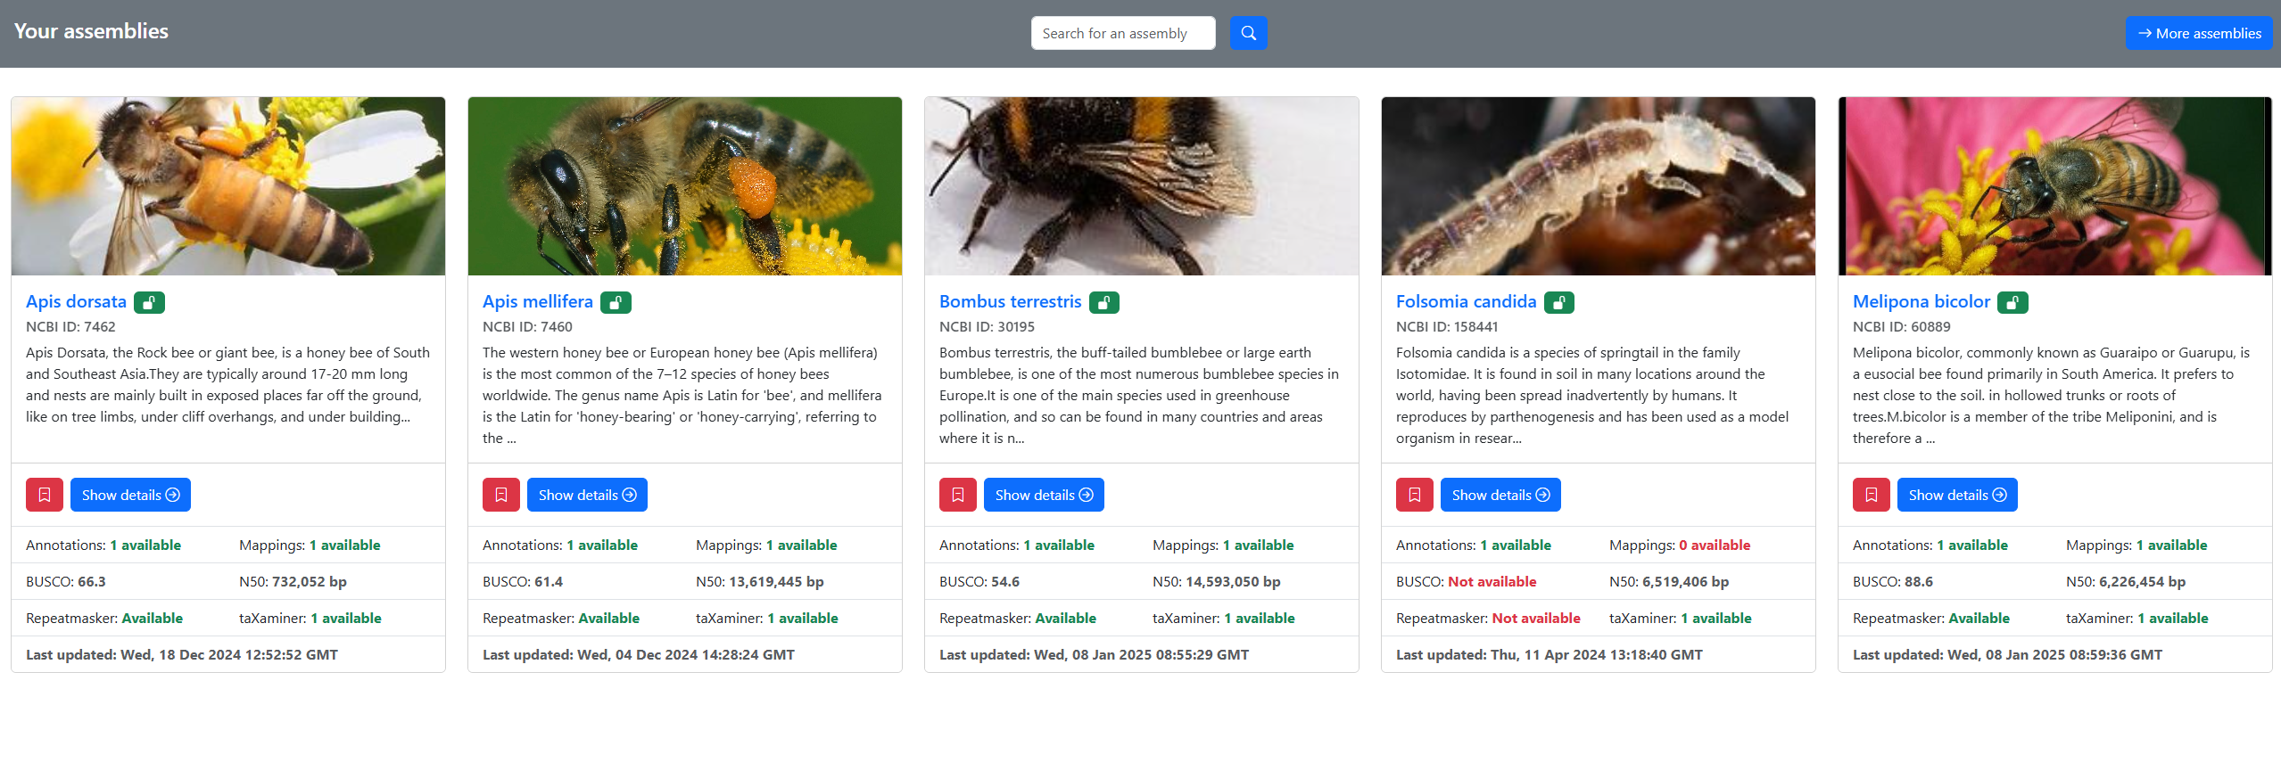
Task: Click the magnifier search button
Action: [x=1248, y=33]
